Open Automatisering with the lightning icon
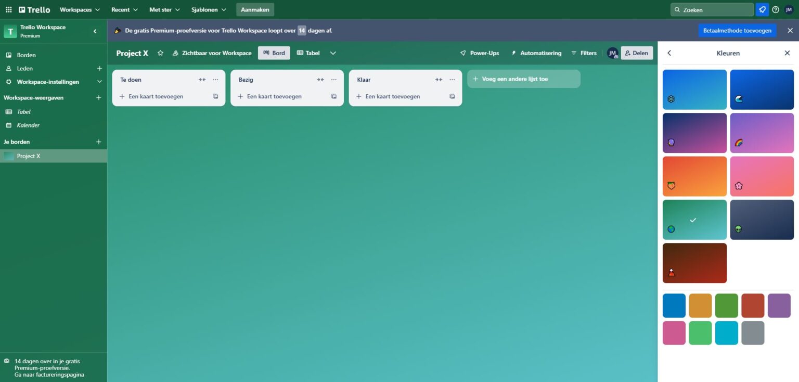Screen dimensions: 799x382 tap(536, 53)
